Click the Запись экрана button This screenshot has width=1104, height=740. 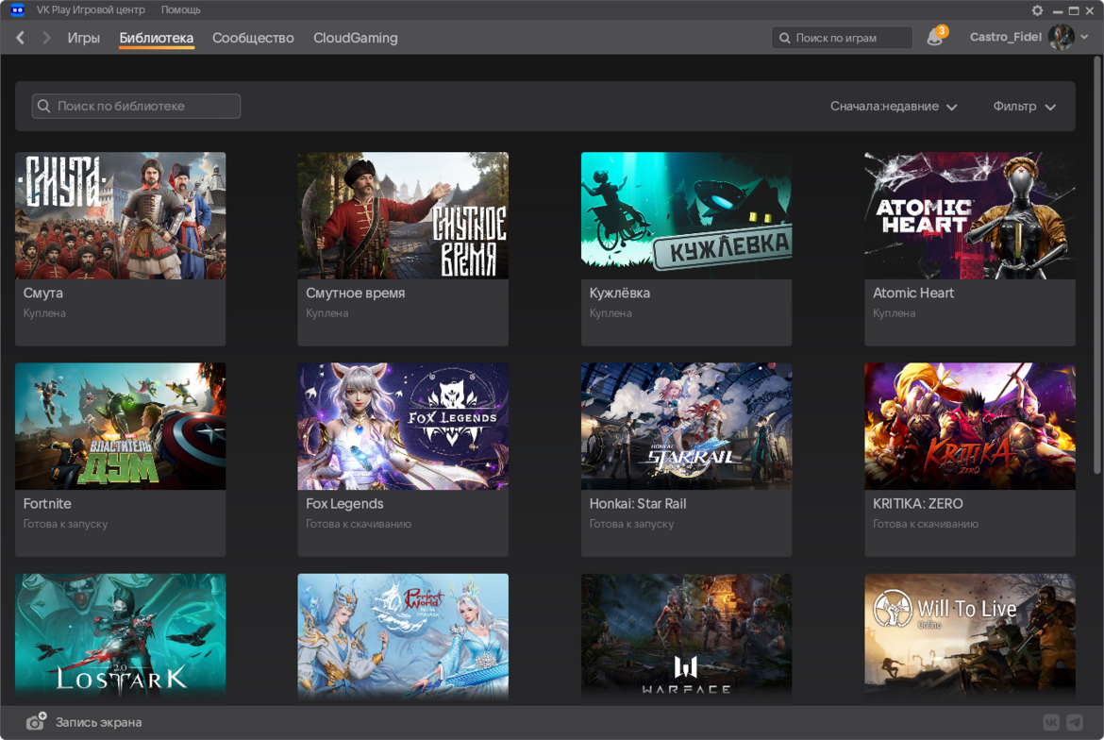[85, 722]
